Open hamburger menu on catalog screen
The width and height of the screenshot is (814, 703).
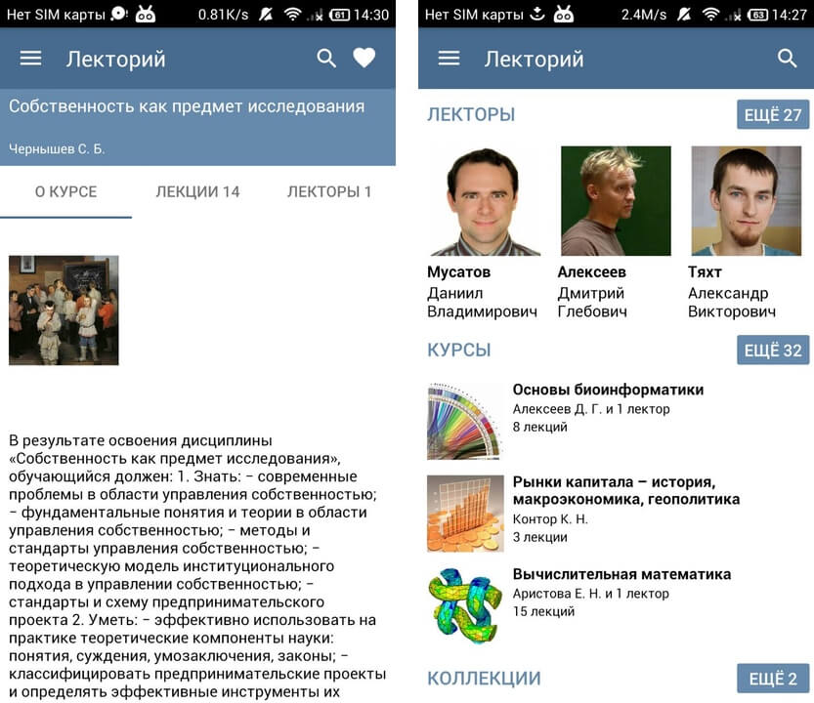pyautogui.click(x=450, y=59)
